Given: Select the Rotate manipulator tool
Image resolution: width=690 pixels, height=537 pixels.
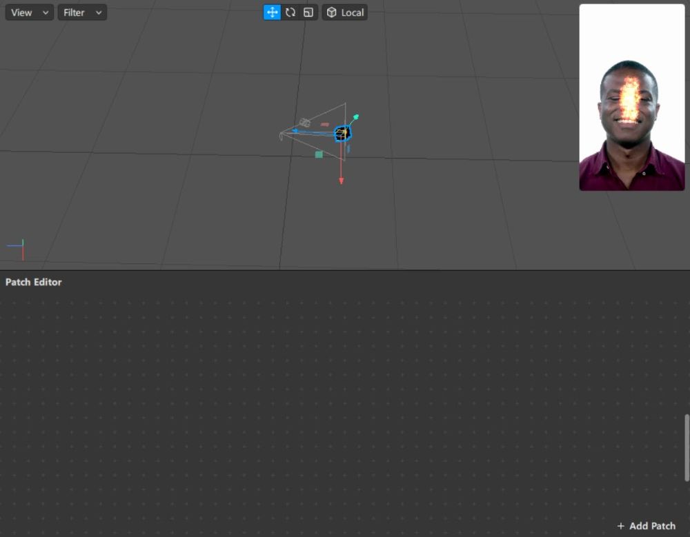Looking at the screenshot, I should pos(290,12).
